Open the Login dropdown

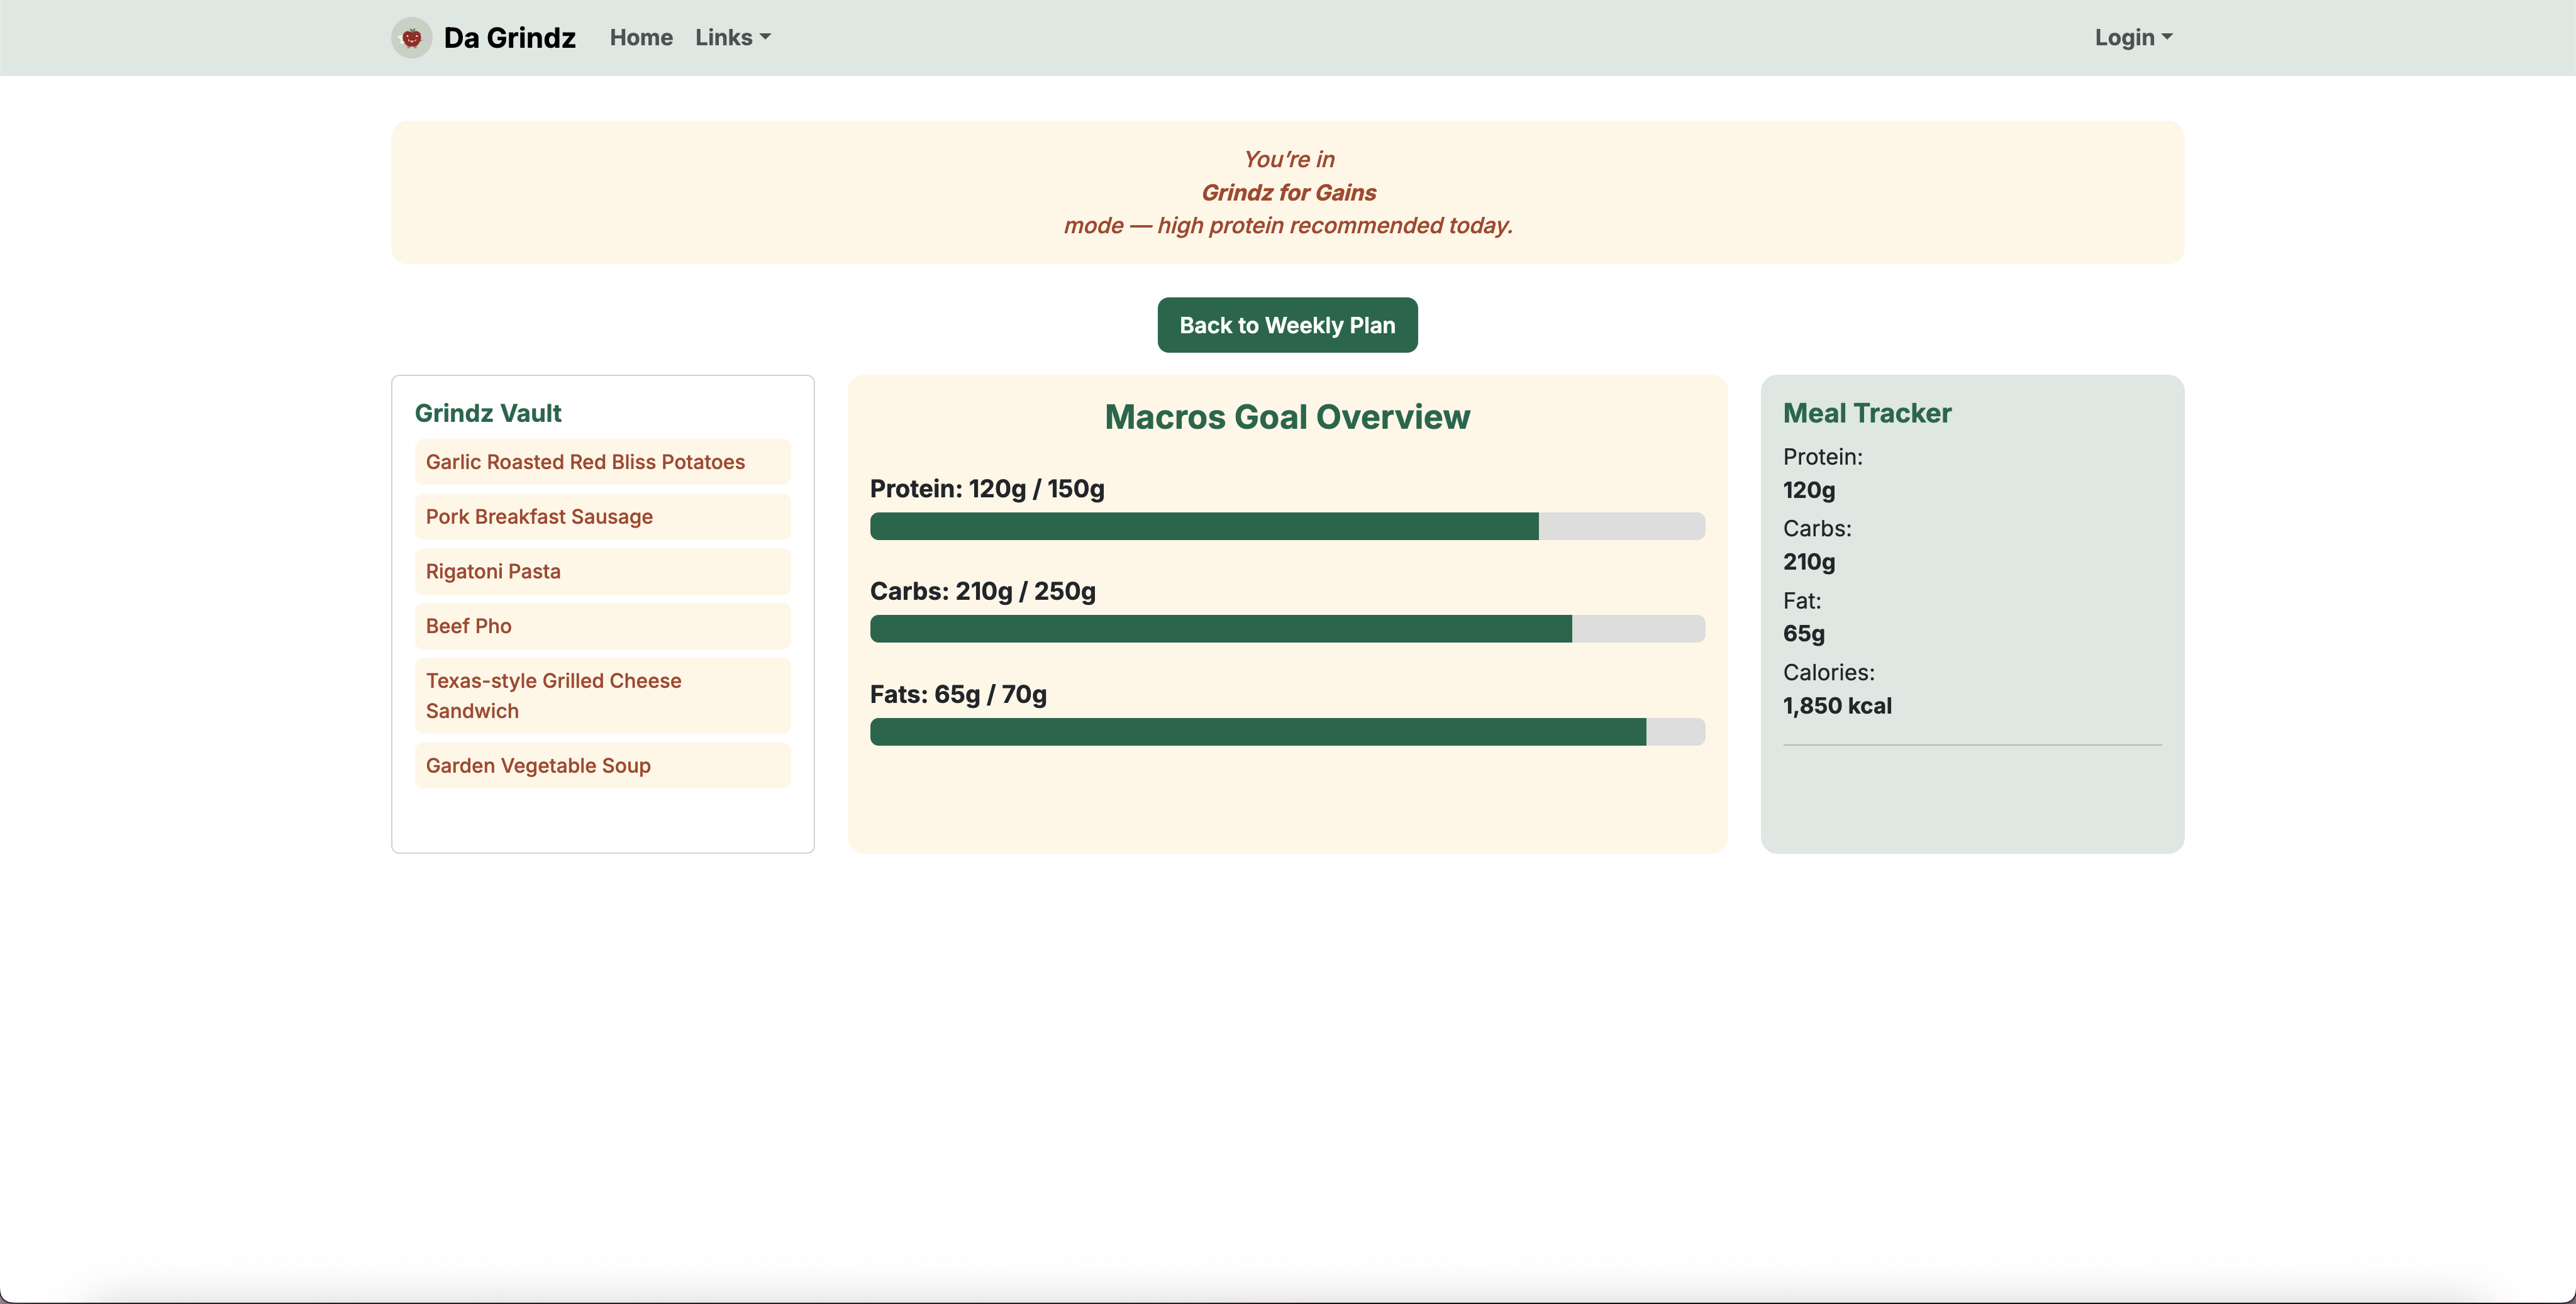coord(2132,38)
